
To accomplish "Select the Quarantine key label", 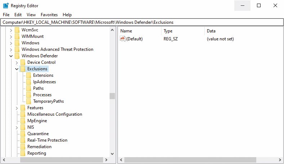I will [38, 134].
